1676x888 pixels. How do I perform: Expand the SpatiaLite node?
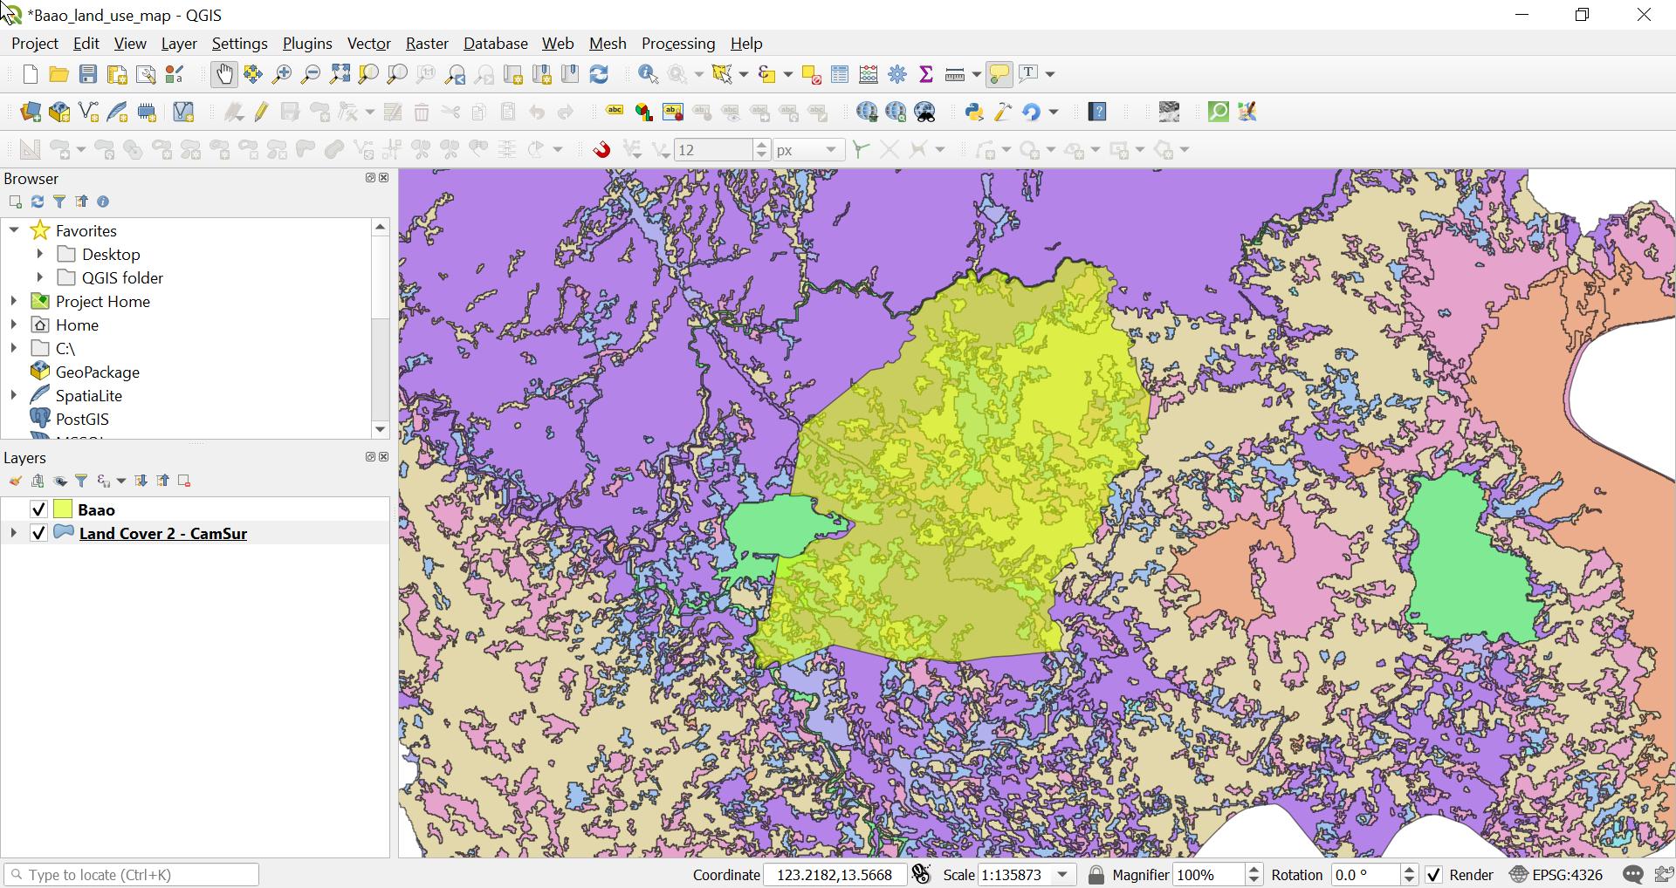pyautogui.click(x=14, y=395)
